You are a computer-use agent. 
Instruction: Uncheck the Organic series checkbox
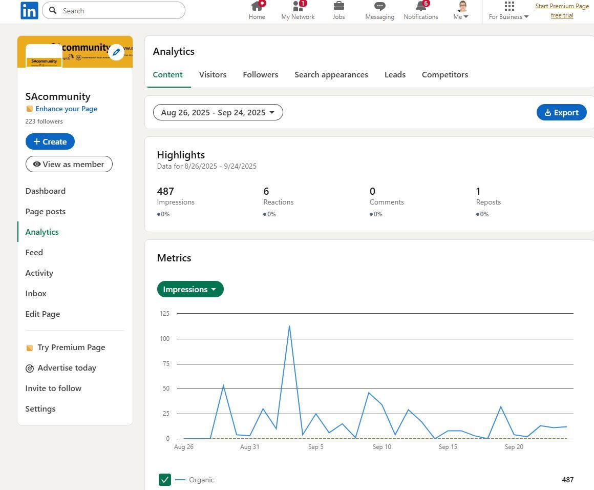(x=165, y=480)
